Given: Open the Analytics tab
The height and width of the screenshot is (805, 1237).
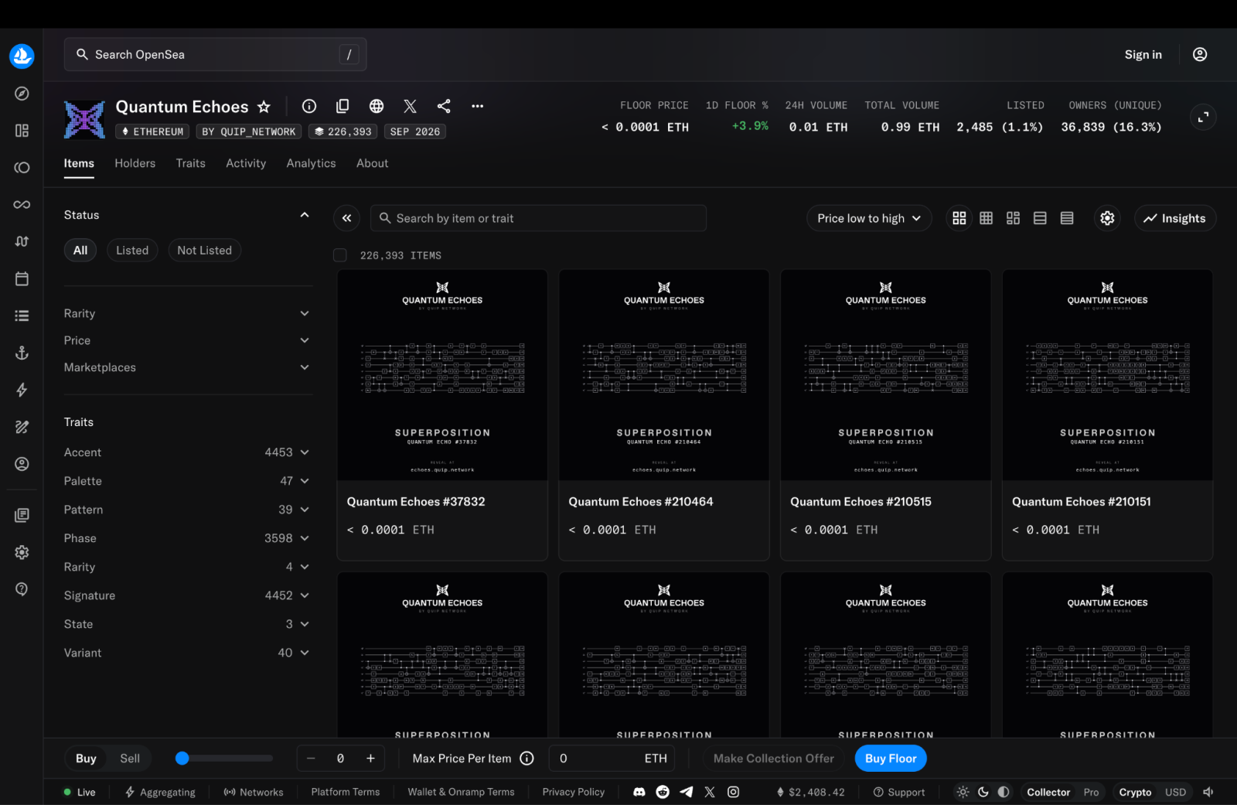Looking at the screenshot, I should point(311,163).
